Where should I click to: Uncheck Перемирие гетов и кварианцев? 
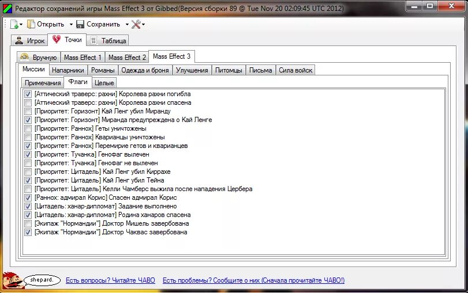tap(28, 146)
